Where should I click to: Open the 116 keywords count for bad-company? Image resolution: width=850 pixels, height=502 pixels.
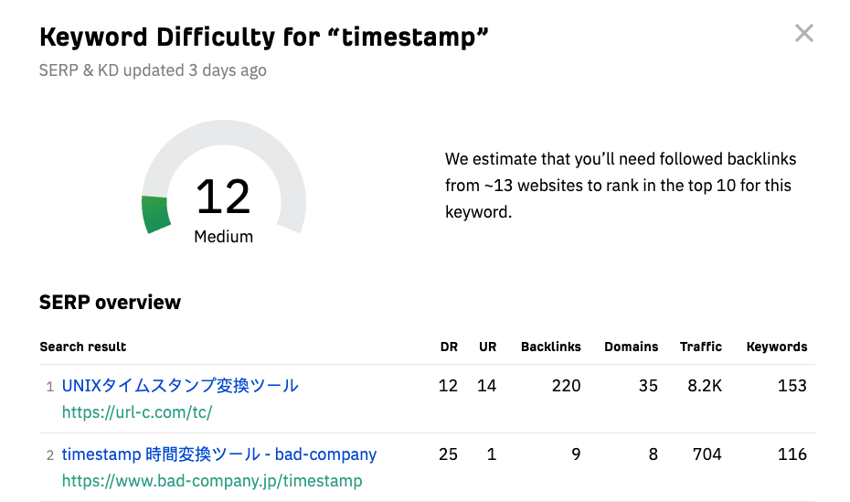(x=792, y=454)
